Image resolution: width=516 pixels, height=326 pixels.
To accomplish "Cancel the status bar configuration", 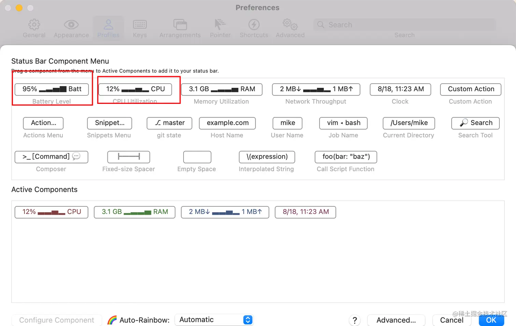I will (452, 320).
